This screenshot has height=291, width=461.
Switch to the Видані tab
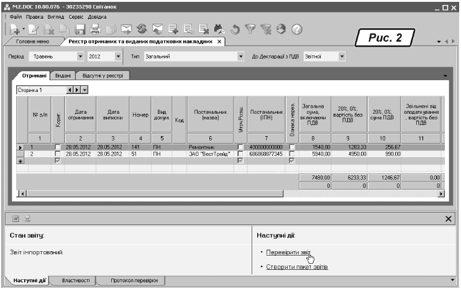[63, 75]
